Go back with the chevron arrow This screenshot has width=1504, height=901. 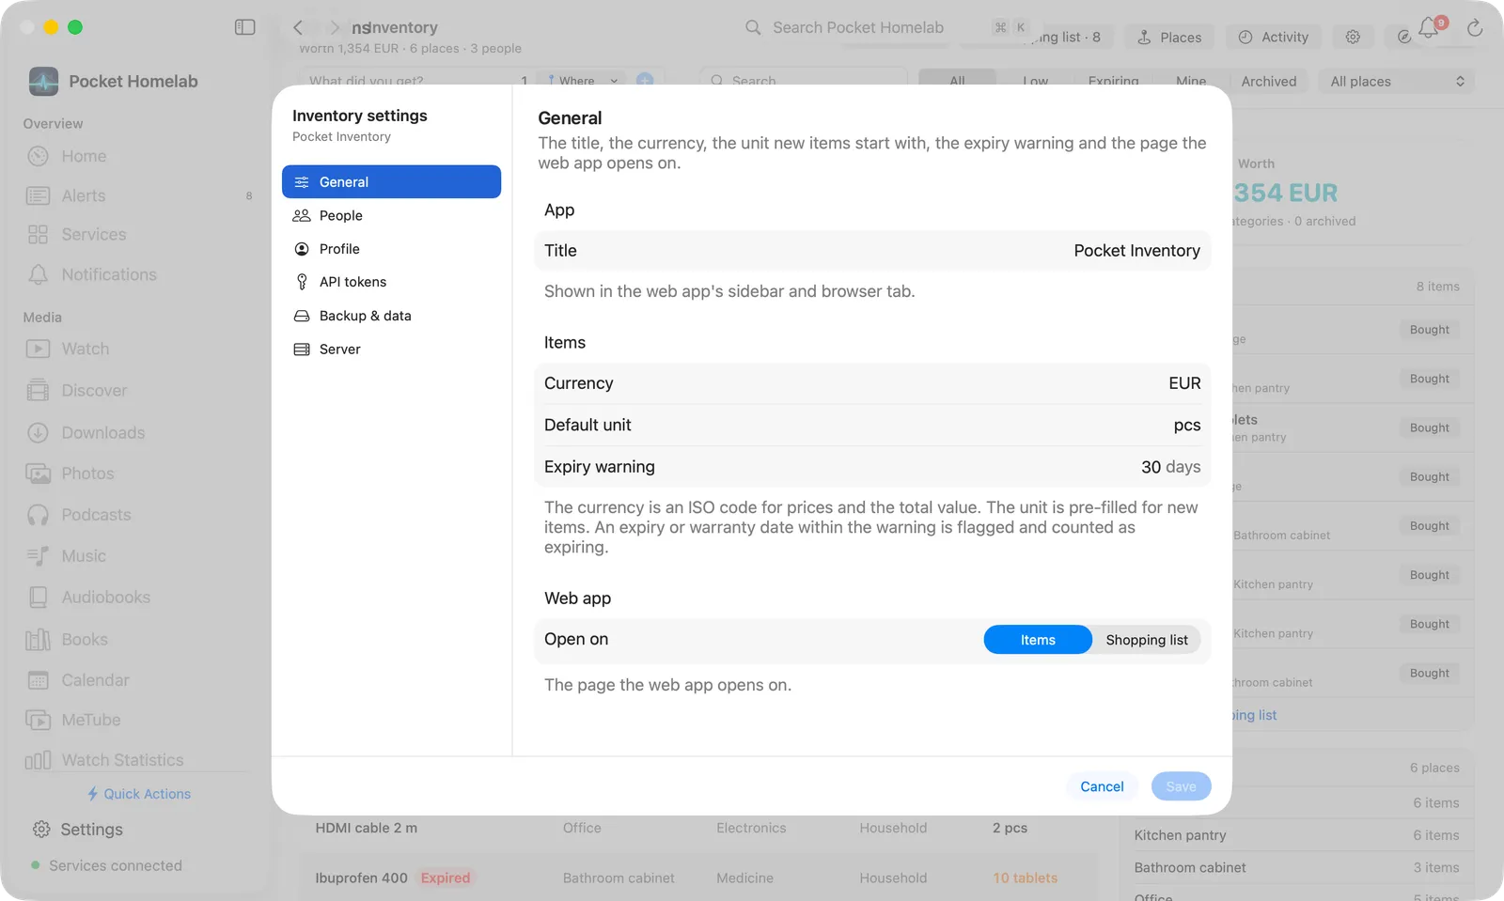point(298,27)
